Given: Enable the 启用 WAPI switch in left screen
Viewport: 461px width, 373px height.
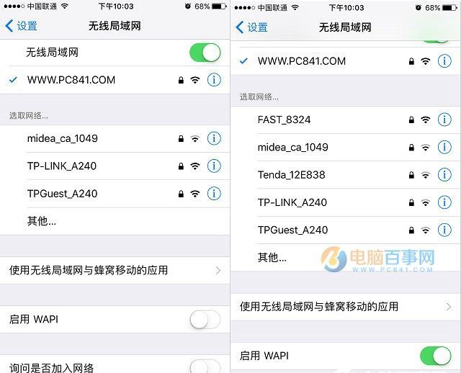Looking at the screenshot, I should 205,320.
